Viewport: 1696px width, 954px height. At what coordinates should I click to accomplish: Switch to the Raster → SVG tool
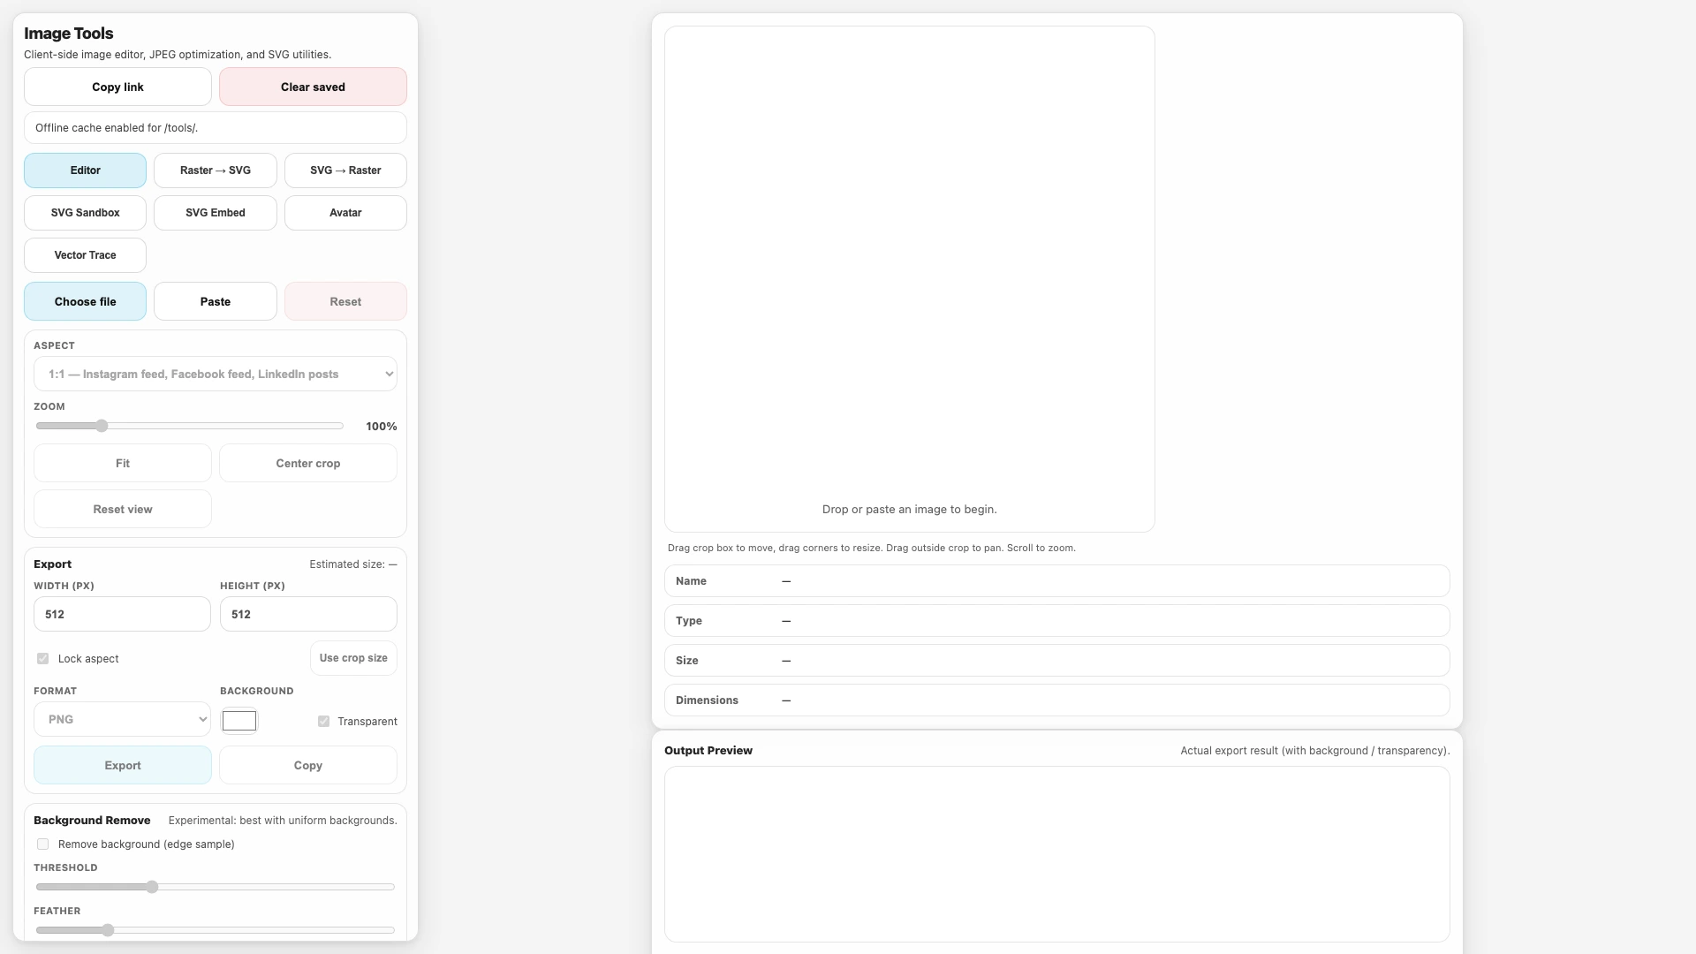click(x=215, y=170)
